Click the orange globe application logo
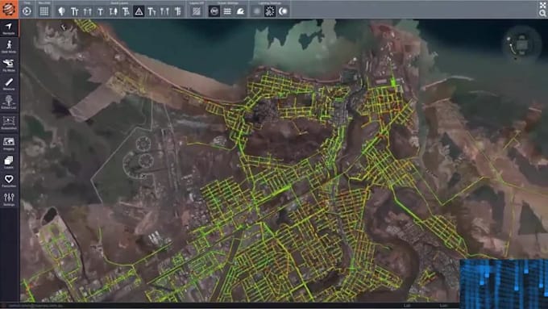The width and height of the screenshot is (548, 309). [x=9, y=10]
